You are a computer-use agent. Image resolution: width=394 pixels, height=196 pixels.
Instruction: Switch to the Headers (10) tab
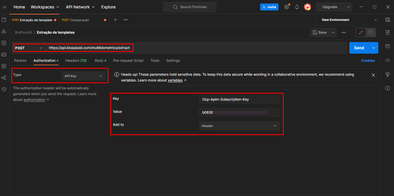(x=76, y=61)
